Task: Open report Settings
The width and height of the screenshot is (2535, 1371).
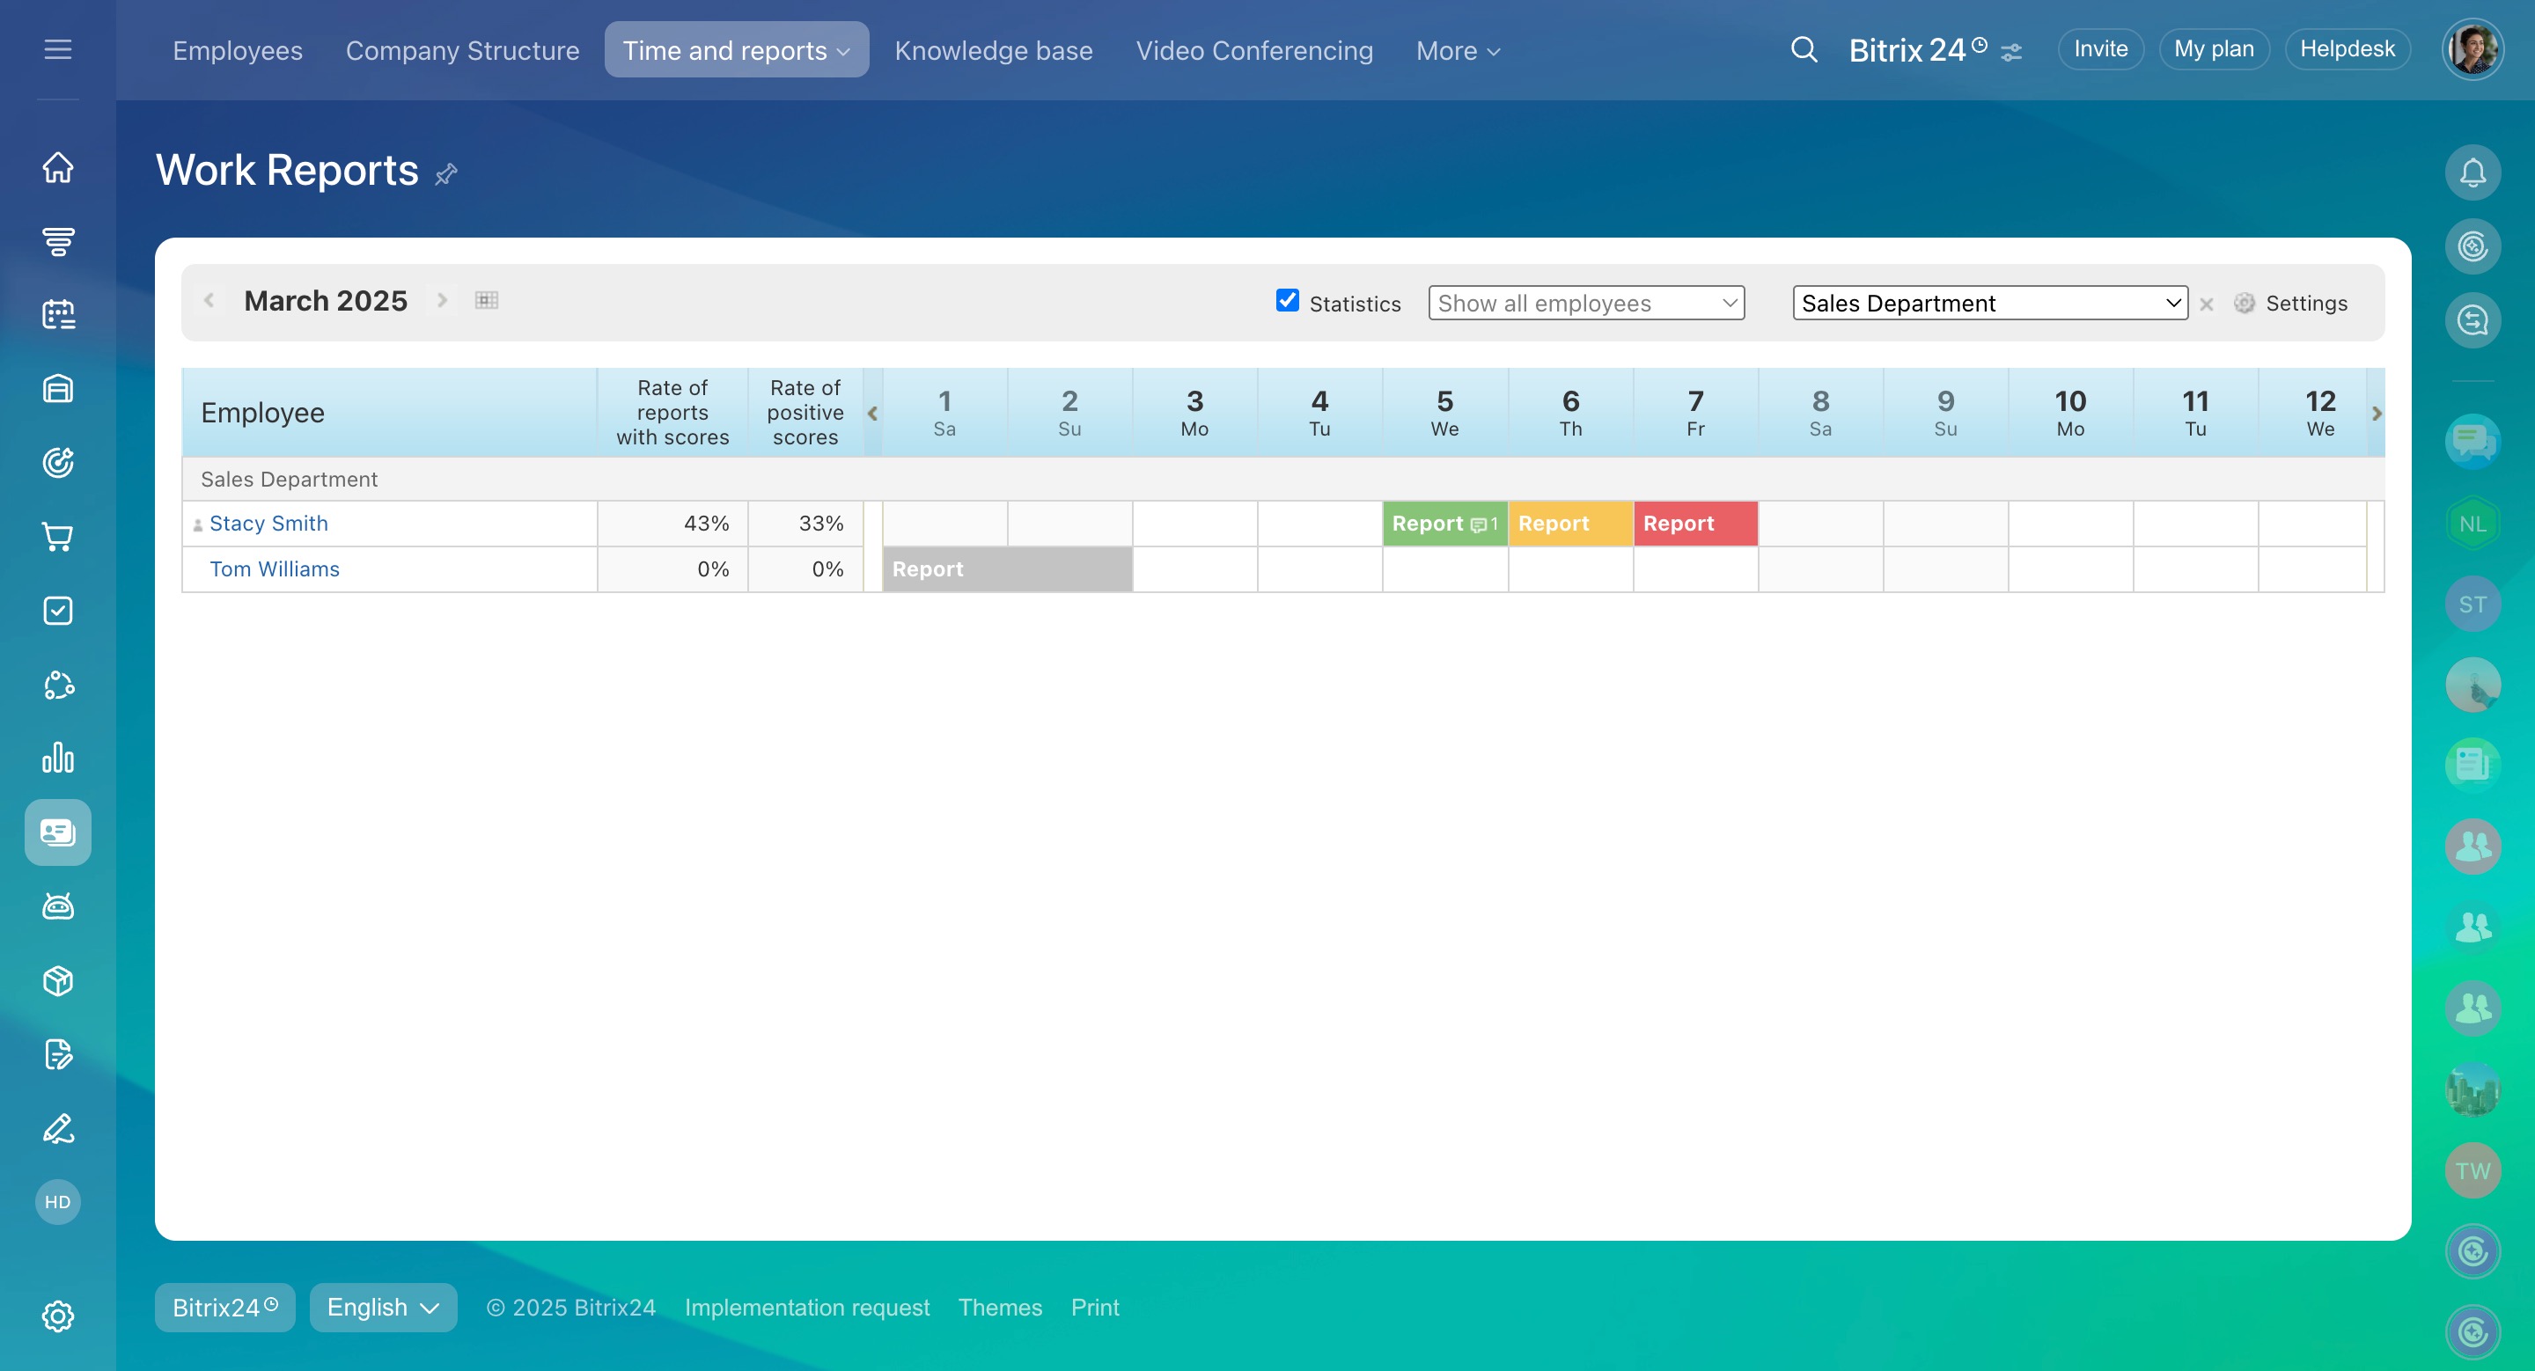Action: coord(2290,303)
